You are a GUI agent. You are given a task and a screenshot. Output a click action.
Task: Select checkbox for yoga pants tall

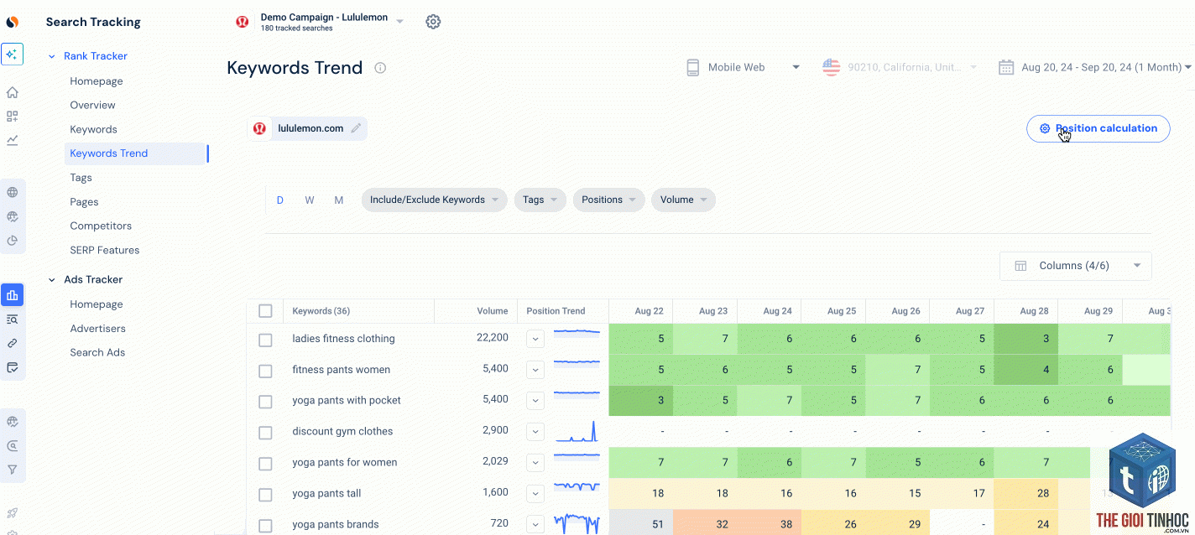click(x=265, y=494)
